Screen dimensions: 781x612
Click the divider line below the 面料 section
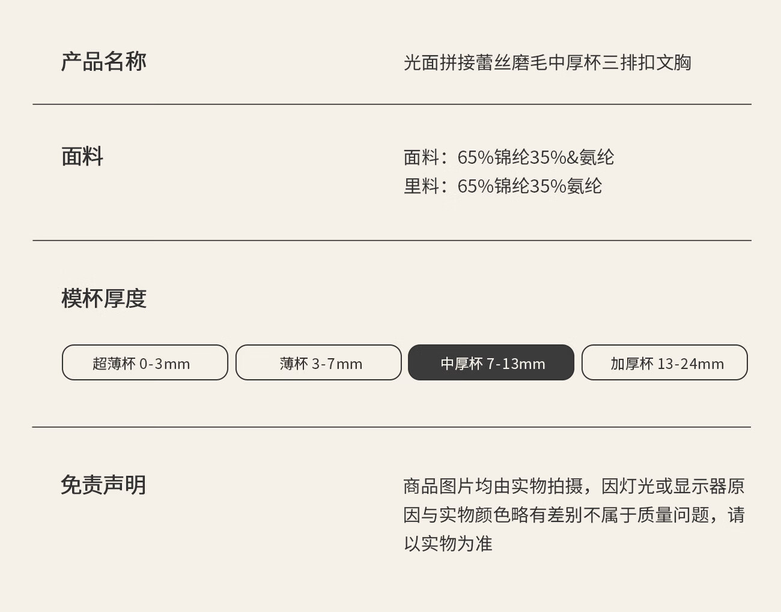(x=392, y=241)
